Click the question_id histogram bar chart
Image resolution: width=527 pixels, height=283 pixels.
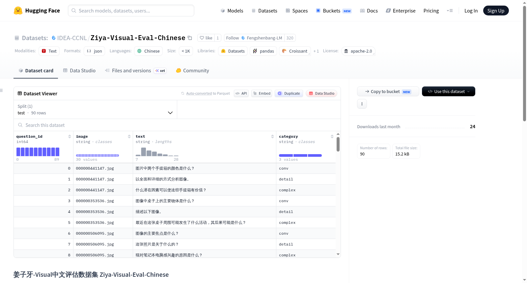click(x=38, y=152)
